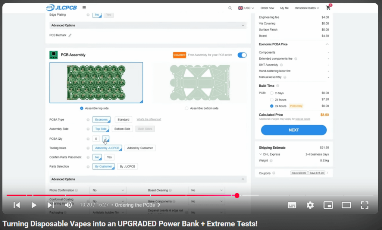Click the Save $30.00 coupon
The image size is (382, 230).
(299, 173)
